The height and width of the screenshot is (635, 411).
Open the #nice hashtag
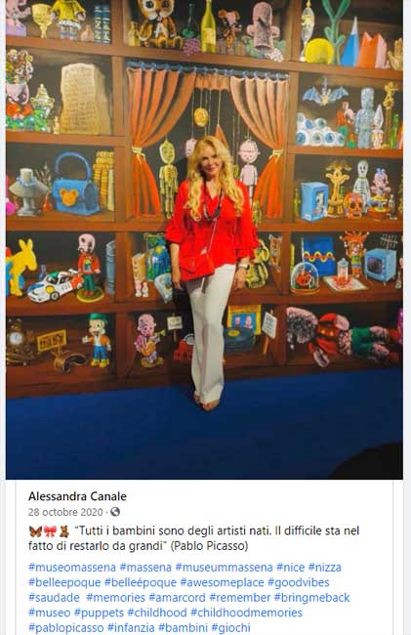click(x=291, y=567)
